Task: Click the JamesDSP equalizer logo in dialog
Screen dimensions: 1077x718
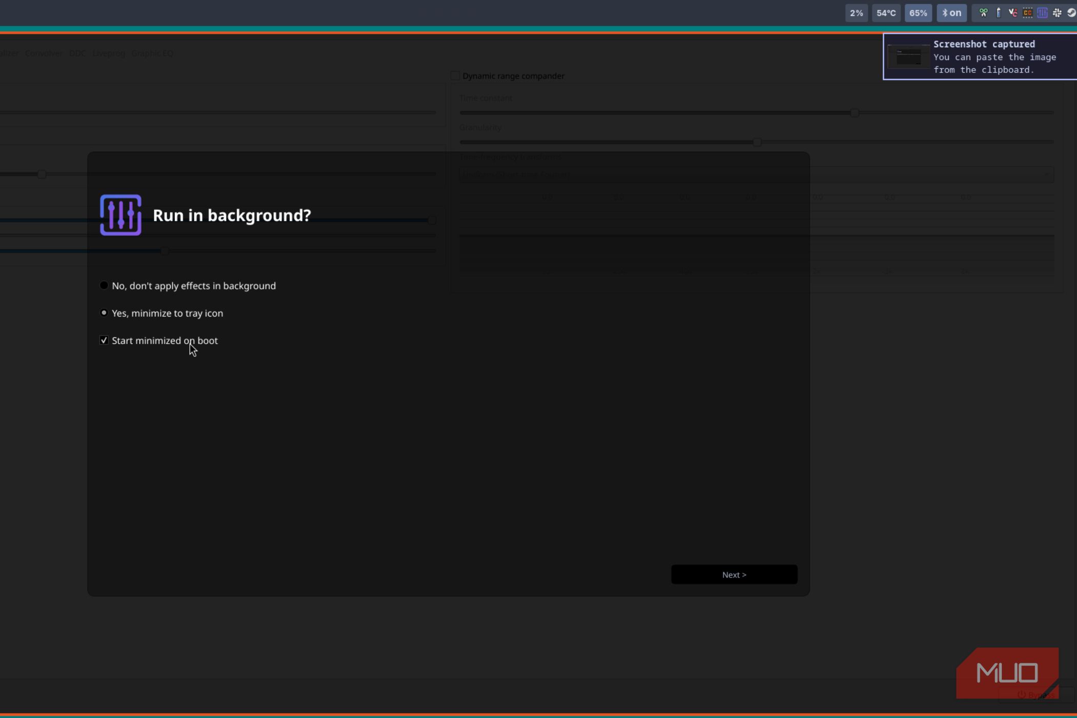Action: tap(121, 215)
